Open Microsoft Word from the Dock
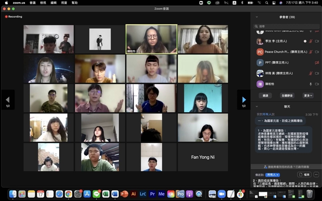 [x=115, y=194]
